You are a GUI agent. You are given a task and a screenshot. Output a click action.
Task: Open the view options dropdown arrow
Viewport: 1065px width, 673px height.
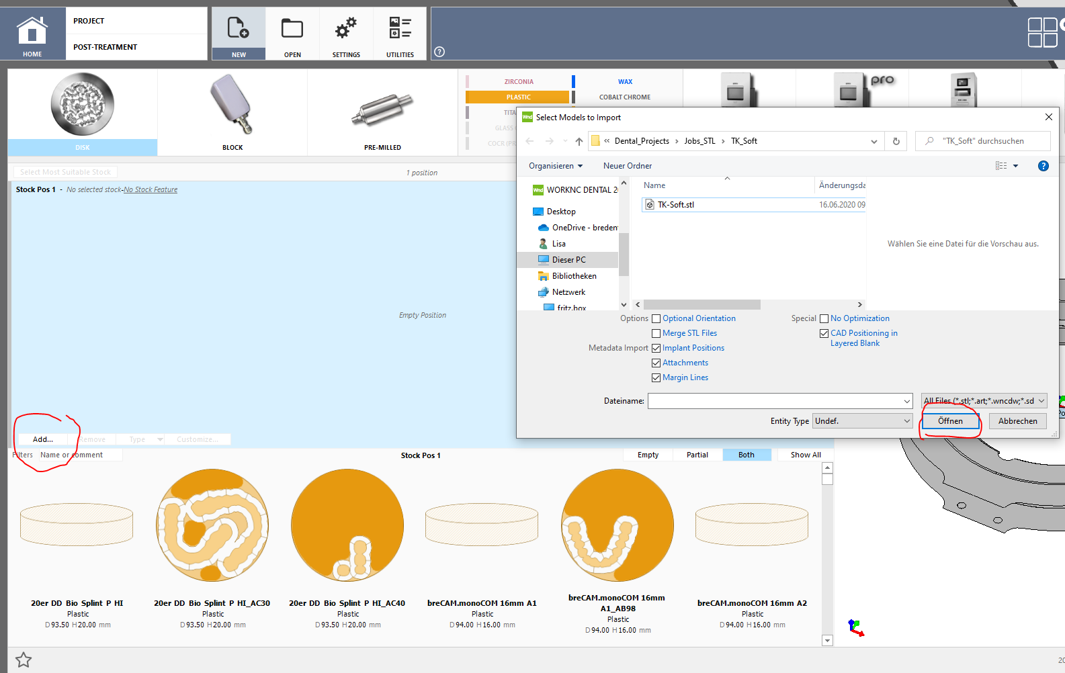[1015, 166]
